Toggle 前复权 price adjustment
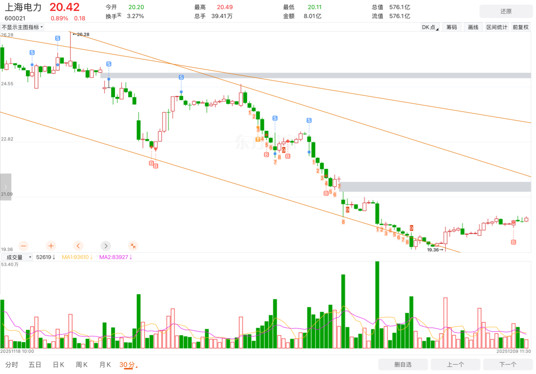Image resolution: width=536 pixels, height=374 pixels. (520, 27)
